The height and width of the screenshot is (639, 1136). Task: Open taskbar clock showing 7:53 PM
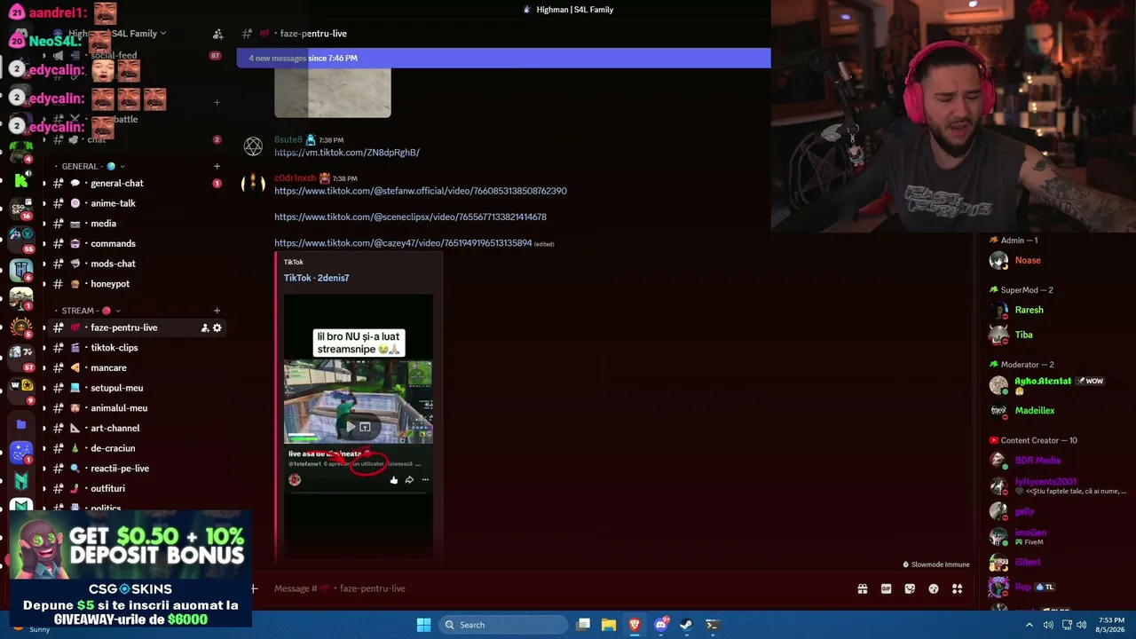point(1111,625)
